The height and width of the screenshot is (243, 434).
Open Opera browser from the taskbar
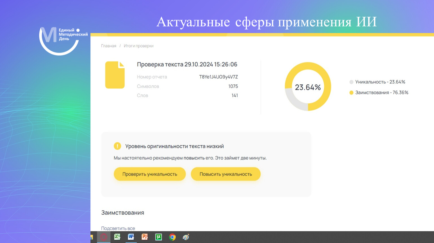point(104,237)
